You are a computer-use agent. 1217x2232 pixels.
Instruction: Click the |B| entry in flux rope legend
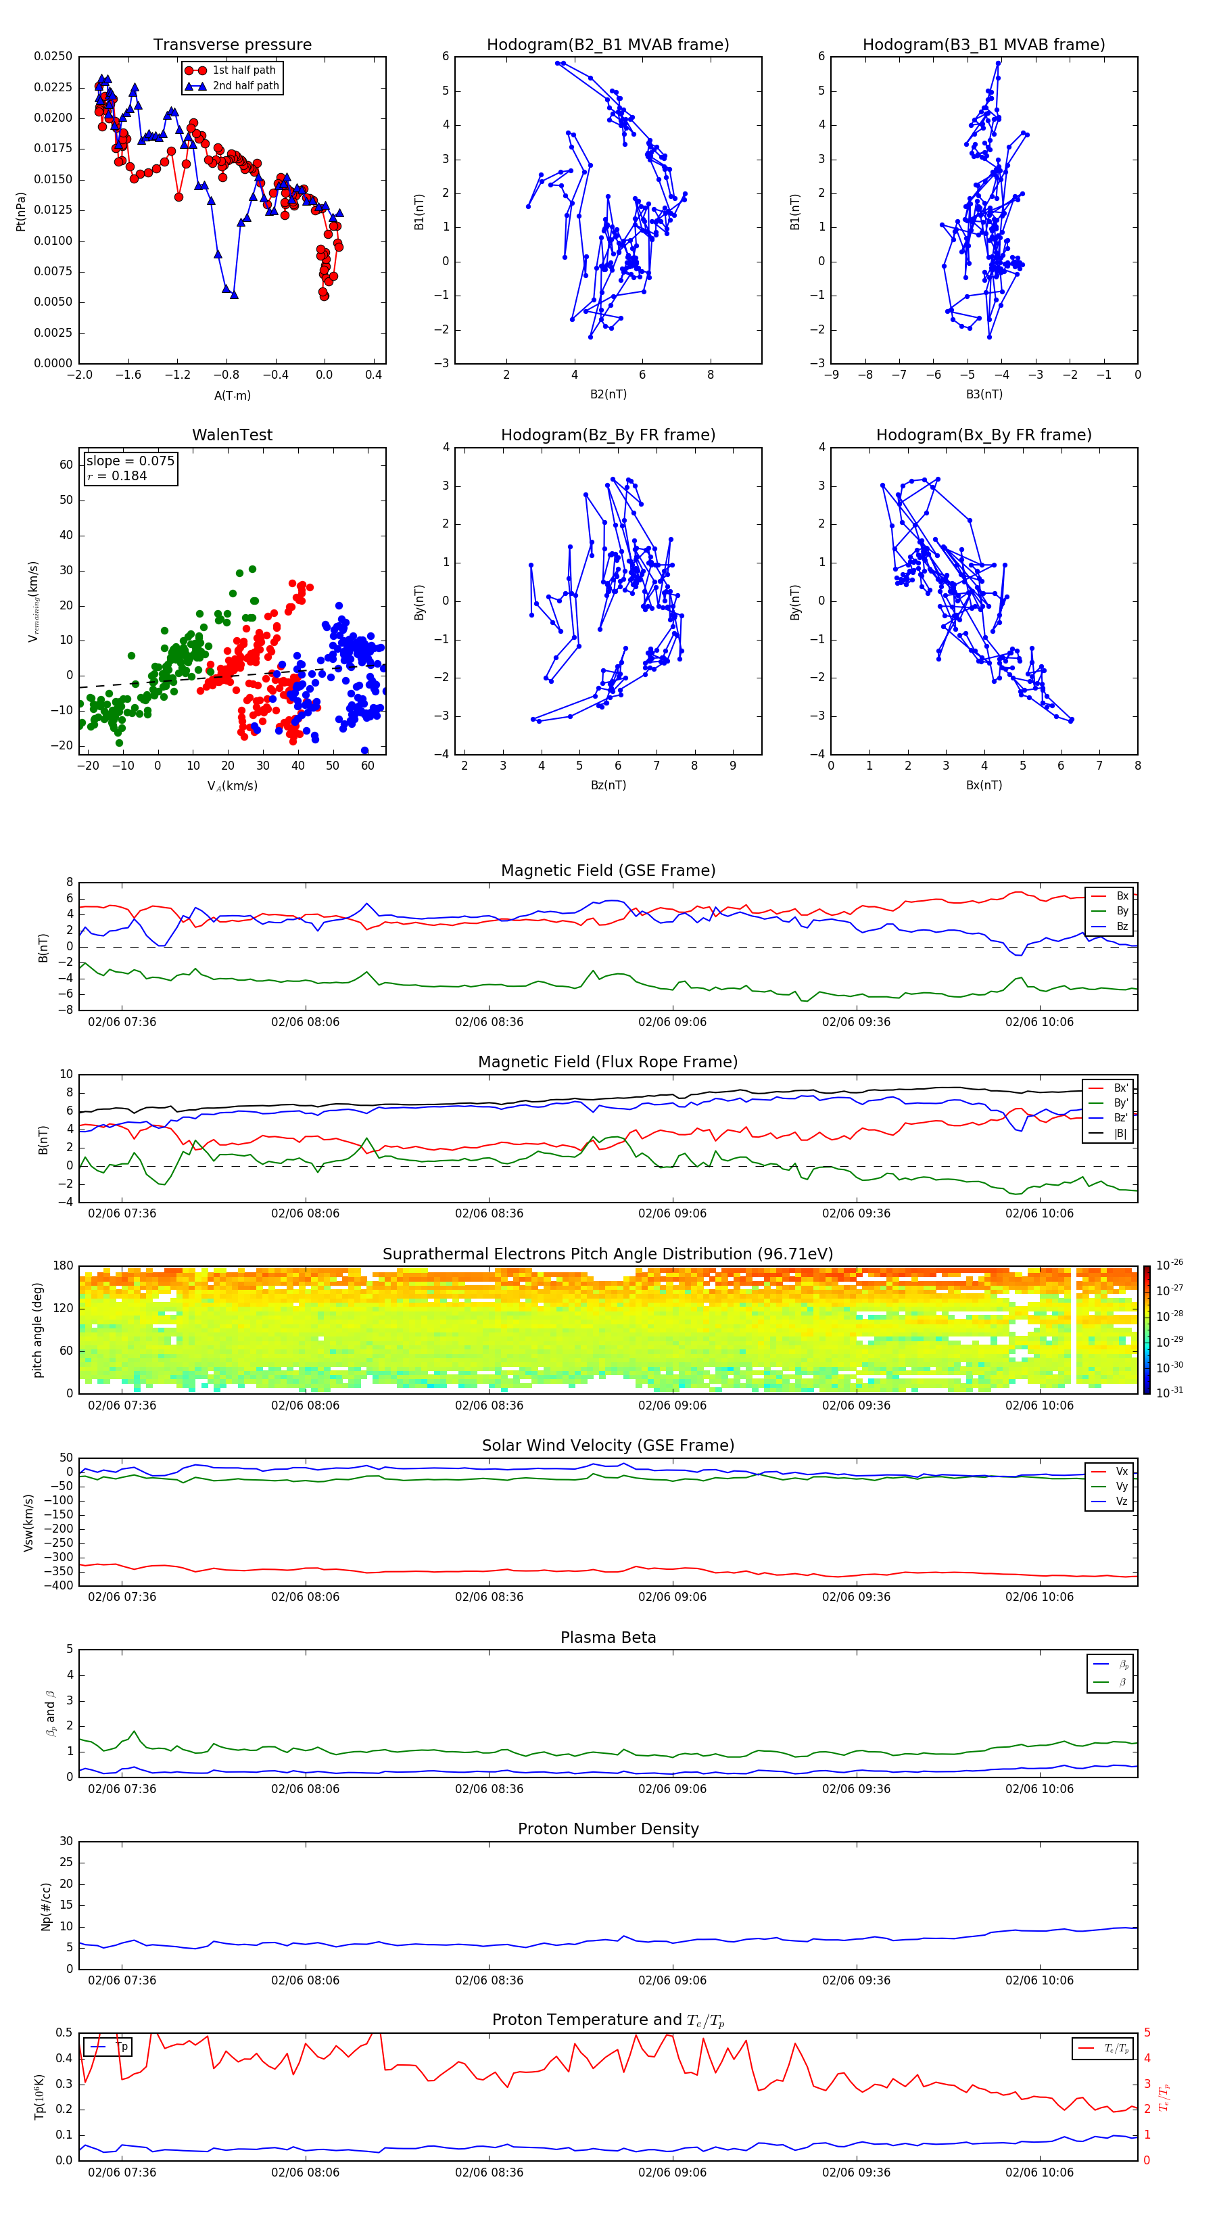pos(1109,1134)
